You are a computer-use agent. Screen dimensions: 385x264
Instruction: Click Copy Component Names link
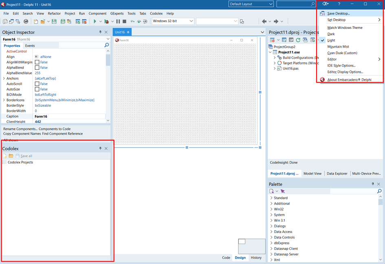coord(22,134)
